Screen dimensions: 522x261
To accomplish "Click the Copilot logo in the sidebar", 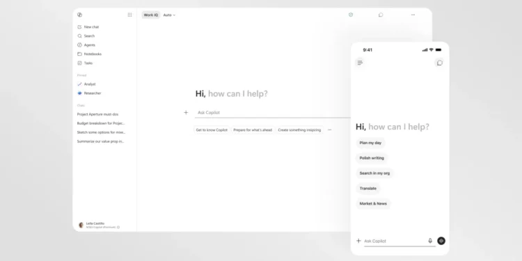I will (79, 15).
